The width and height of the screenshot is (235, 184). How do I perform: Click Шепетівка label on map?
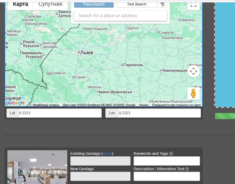[174, 38]
